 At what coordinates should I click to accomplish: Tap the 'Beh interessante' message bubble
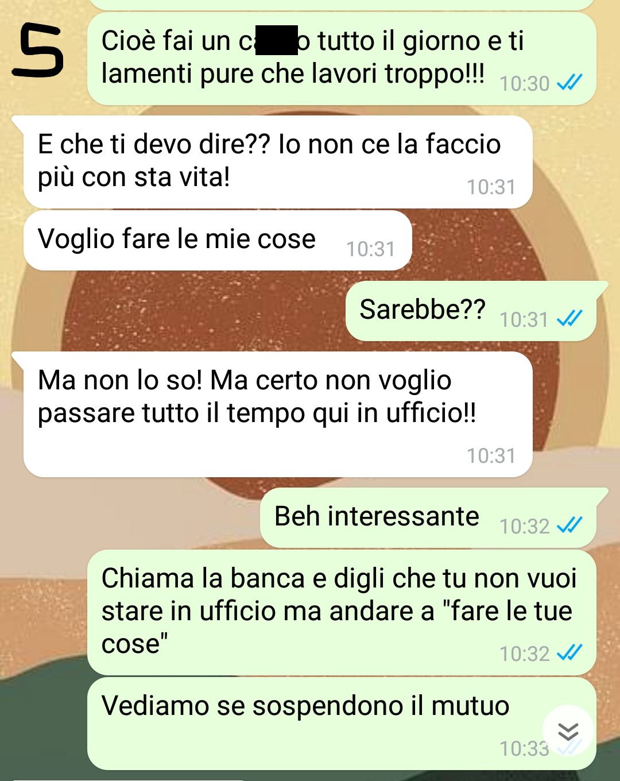428,518
